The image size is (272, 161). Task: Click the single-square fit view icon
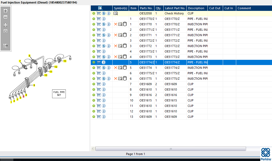[5, 31]
